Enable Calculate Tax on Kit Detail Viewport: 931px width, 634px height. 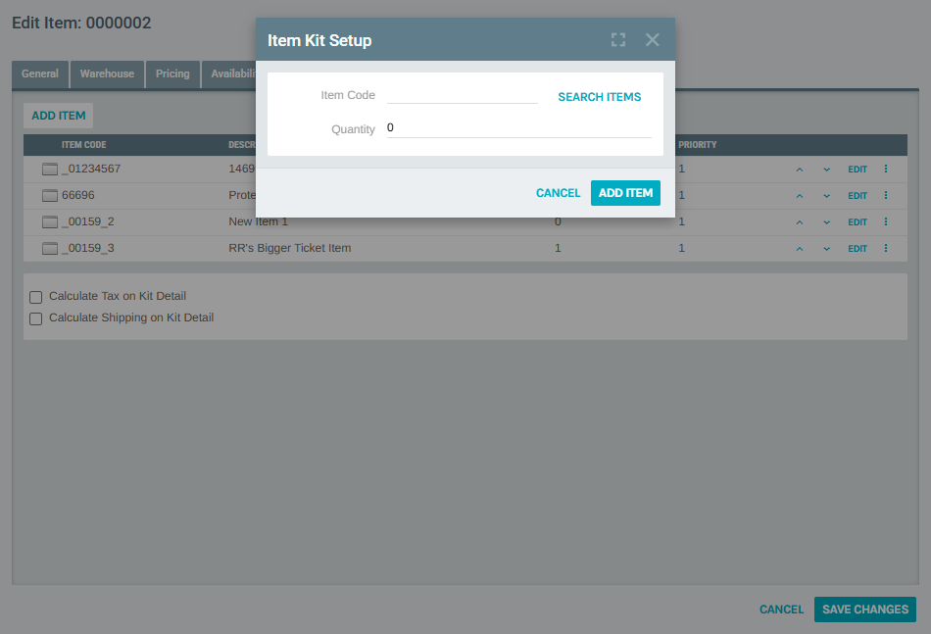click(35, 297)
